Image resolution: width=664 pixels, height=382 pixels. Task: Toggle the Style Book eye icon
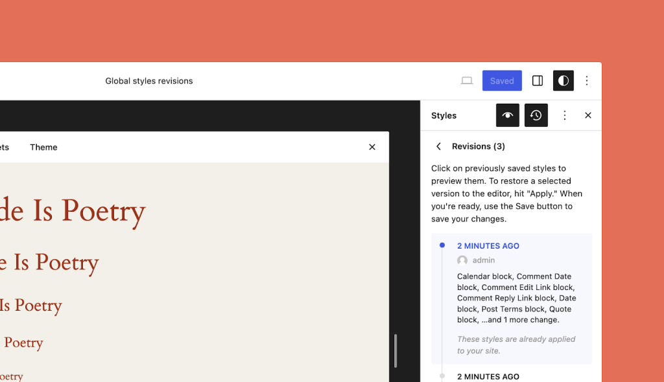507,115
